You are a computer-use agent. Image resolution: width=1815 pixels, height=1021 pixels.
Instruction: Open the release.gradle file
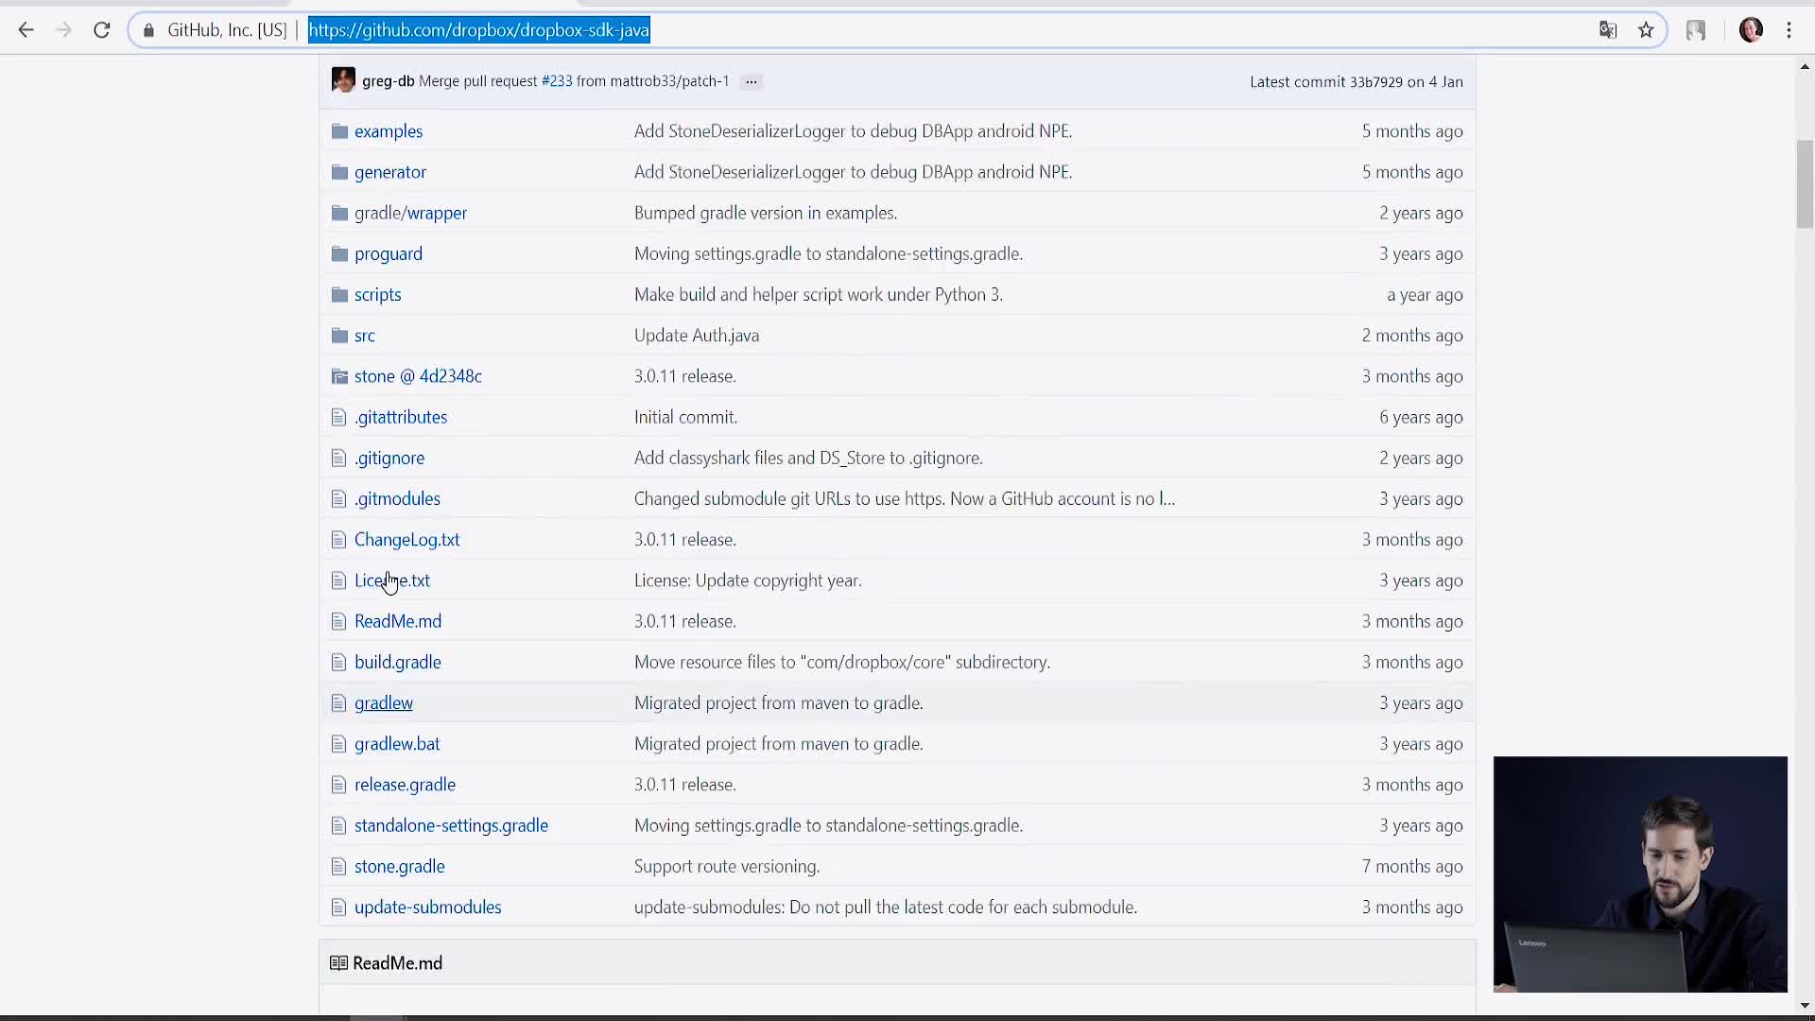click(x=405, y=785)
